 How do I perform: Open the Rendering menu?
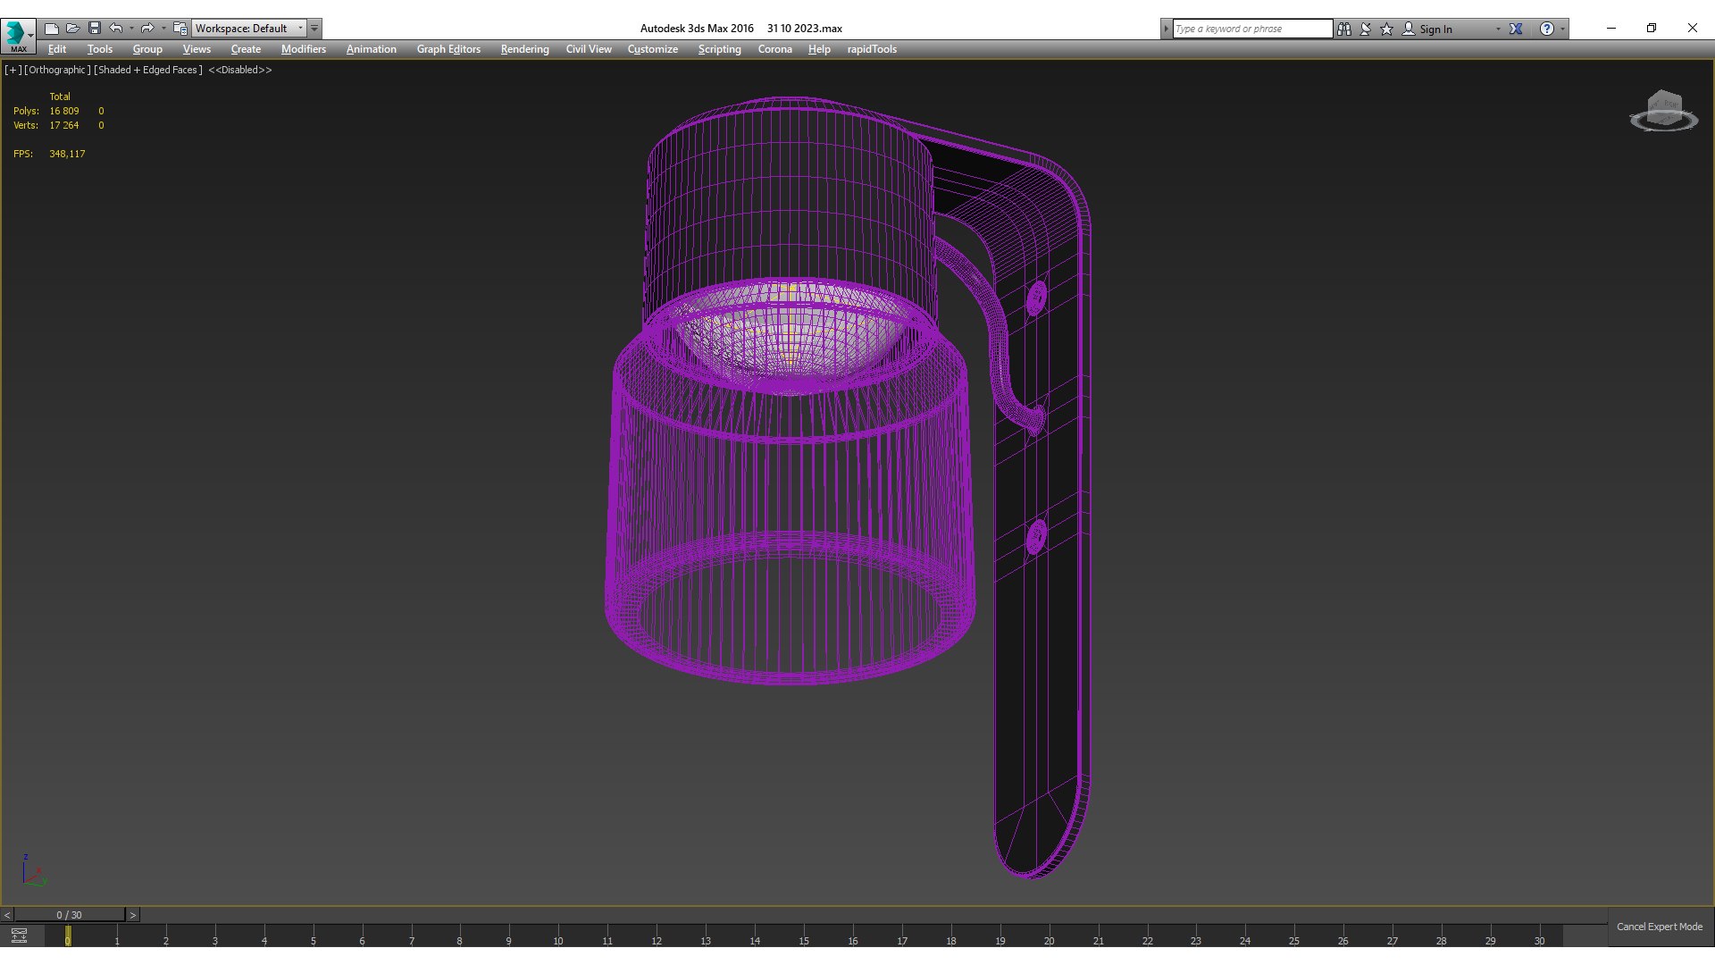[524, 49]
